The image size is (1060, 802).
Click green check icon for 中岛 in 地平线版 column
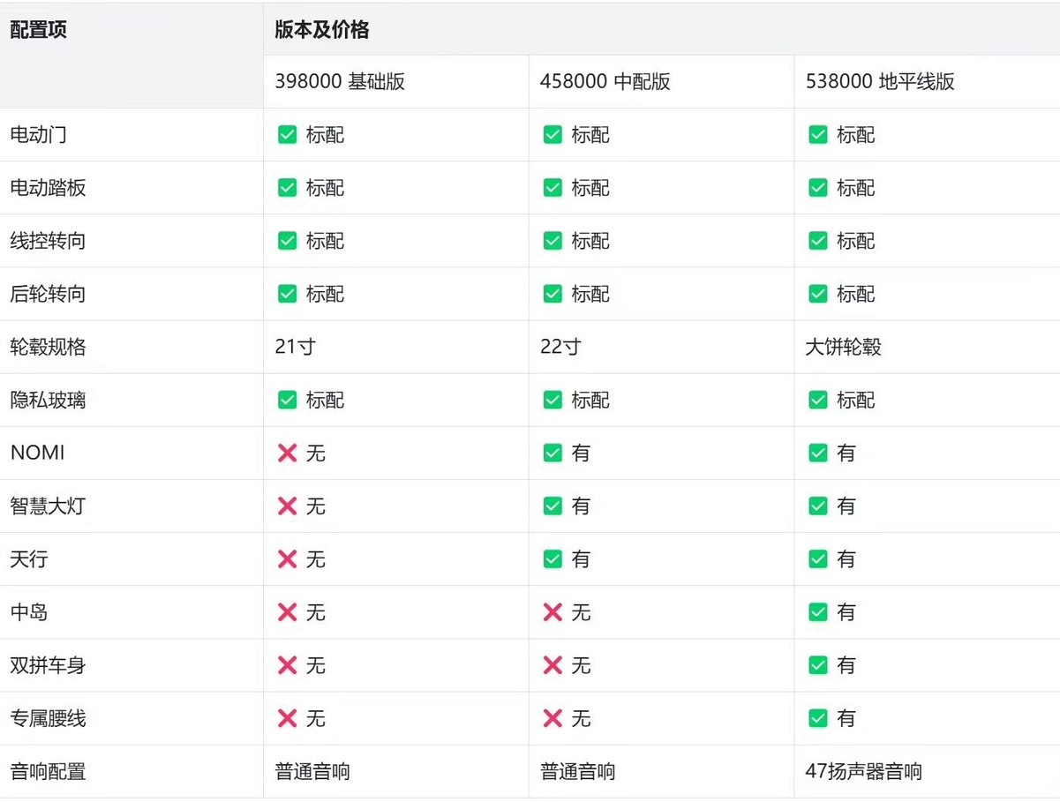point(818,612)
